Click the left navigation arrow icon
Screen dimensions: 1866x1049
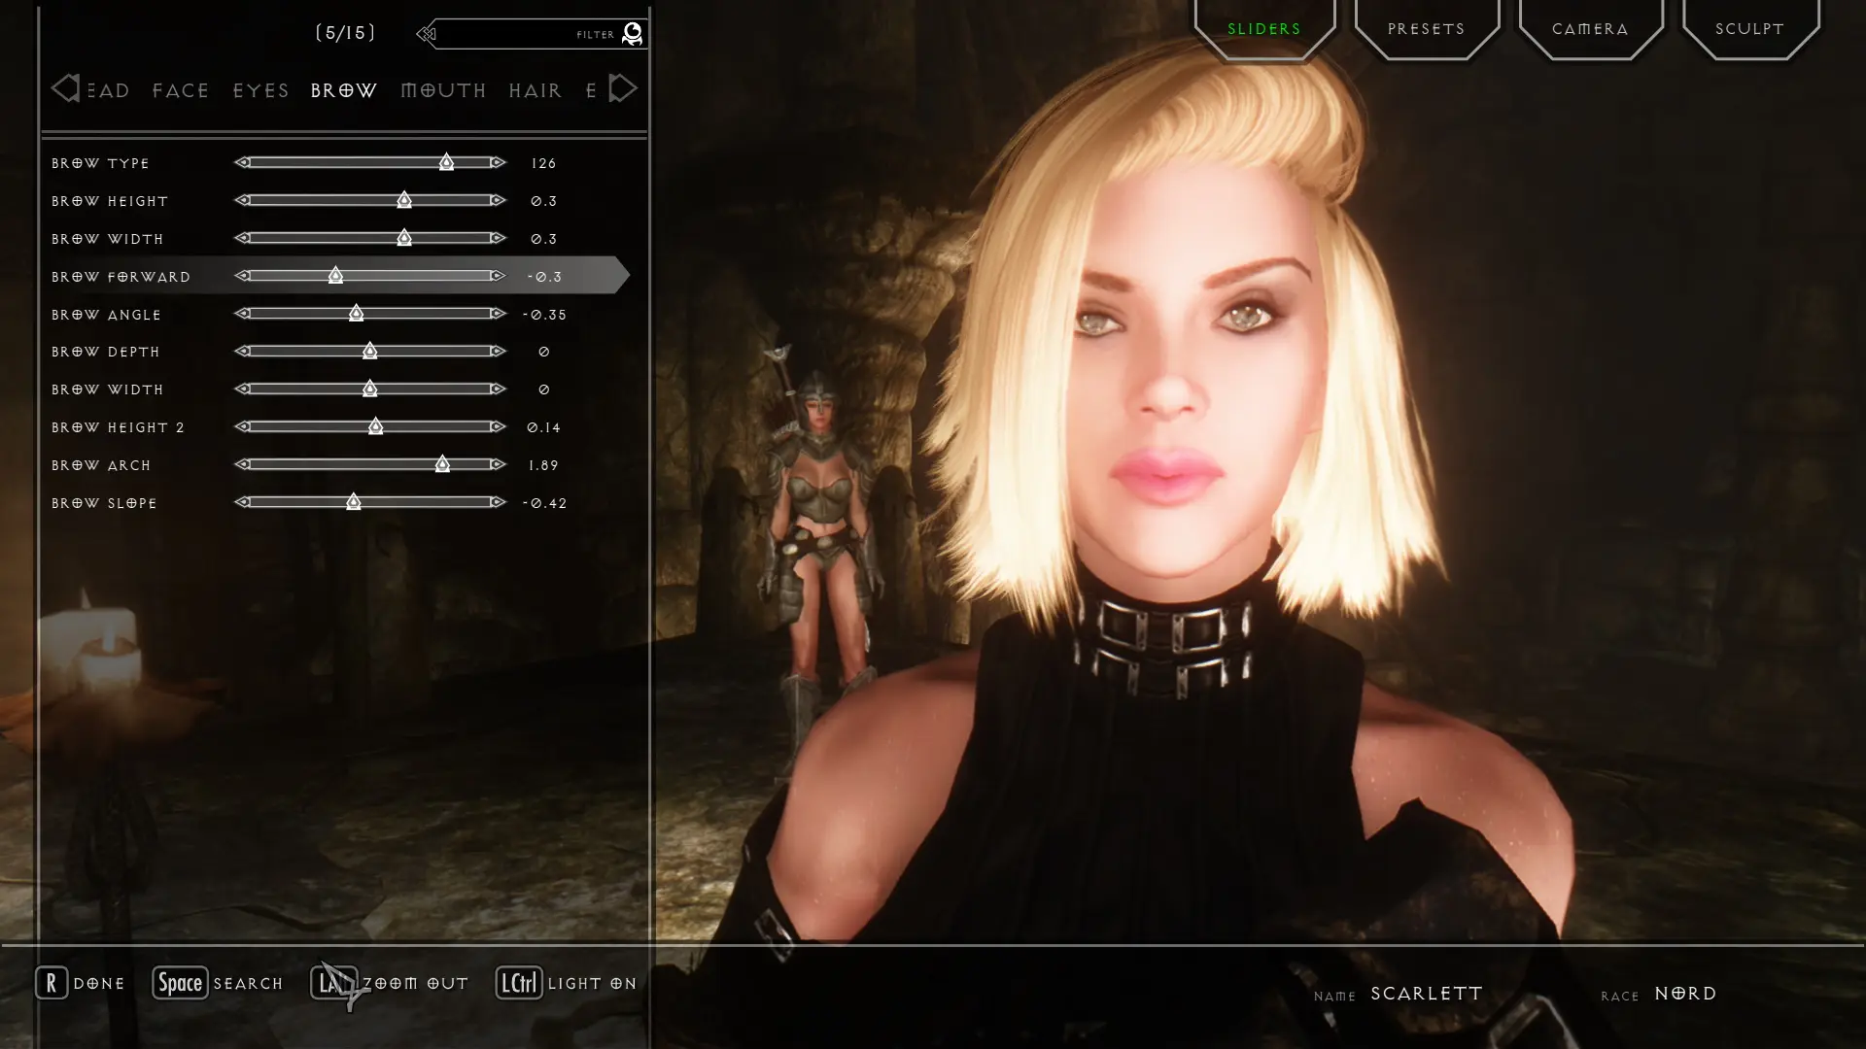pyautogui.click(x=63, y=88)
